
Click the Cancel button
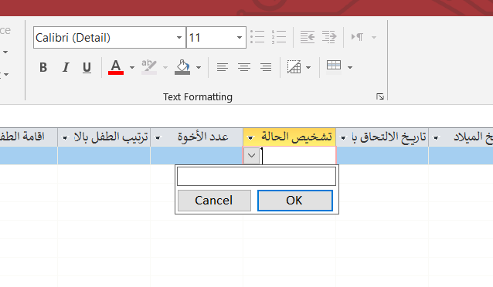[x=214, y=201]
